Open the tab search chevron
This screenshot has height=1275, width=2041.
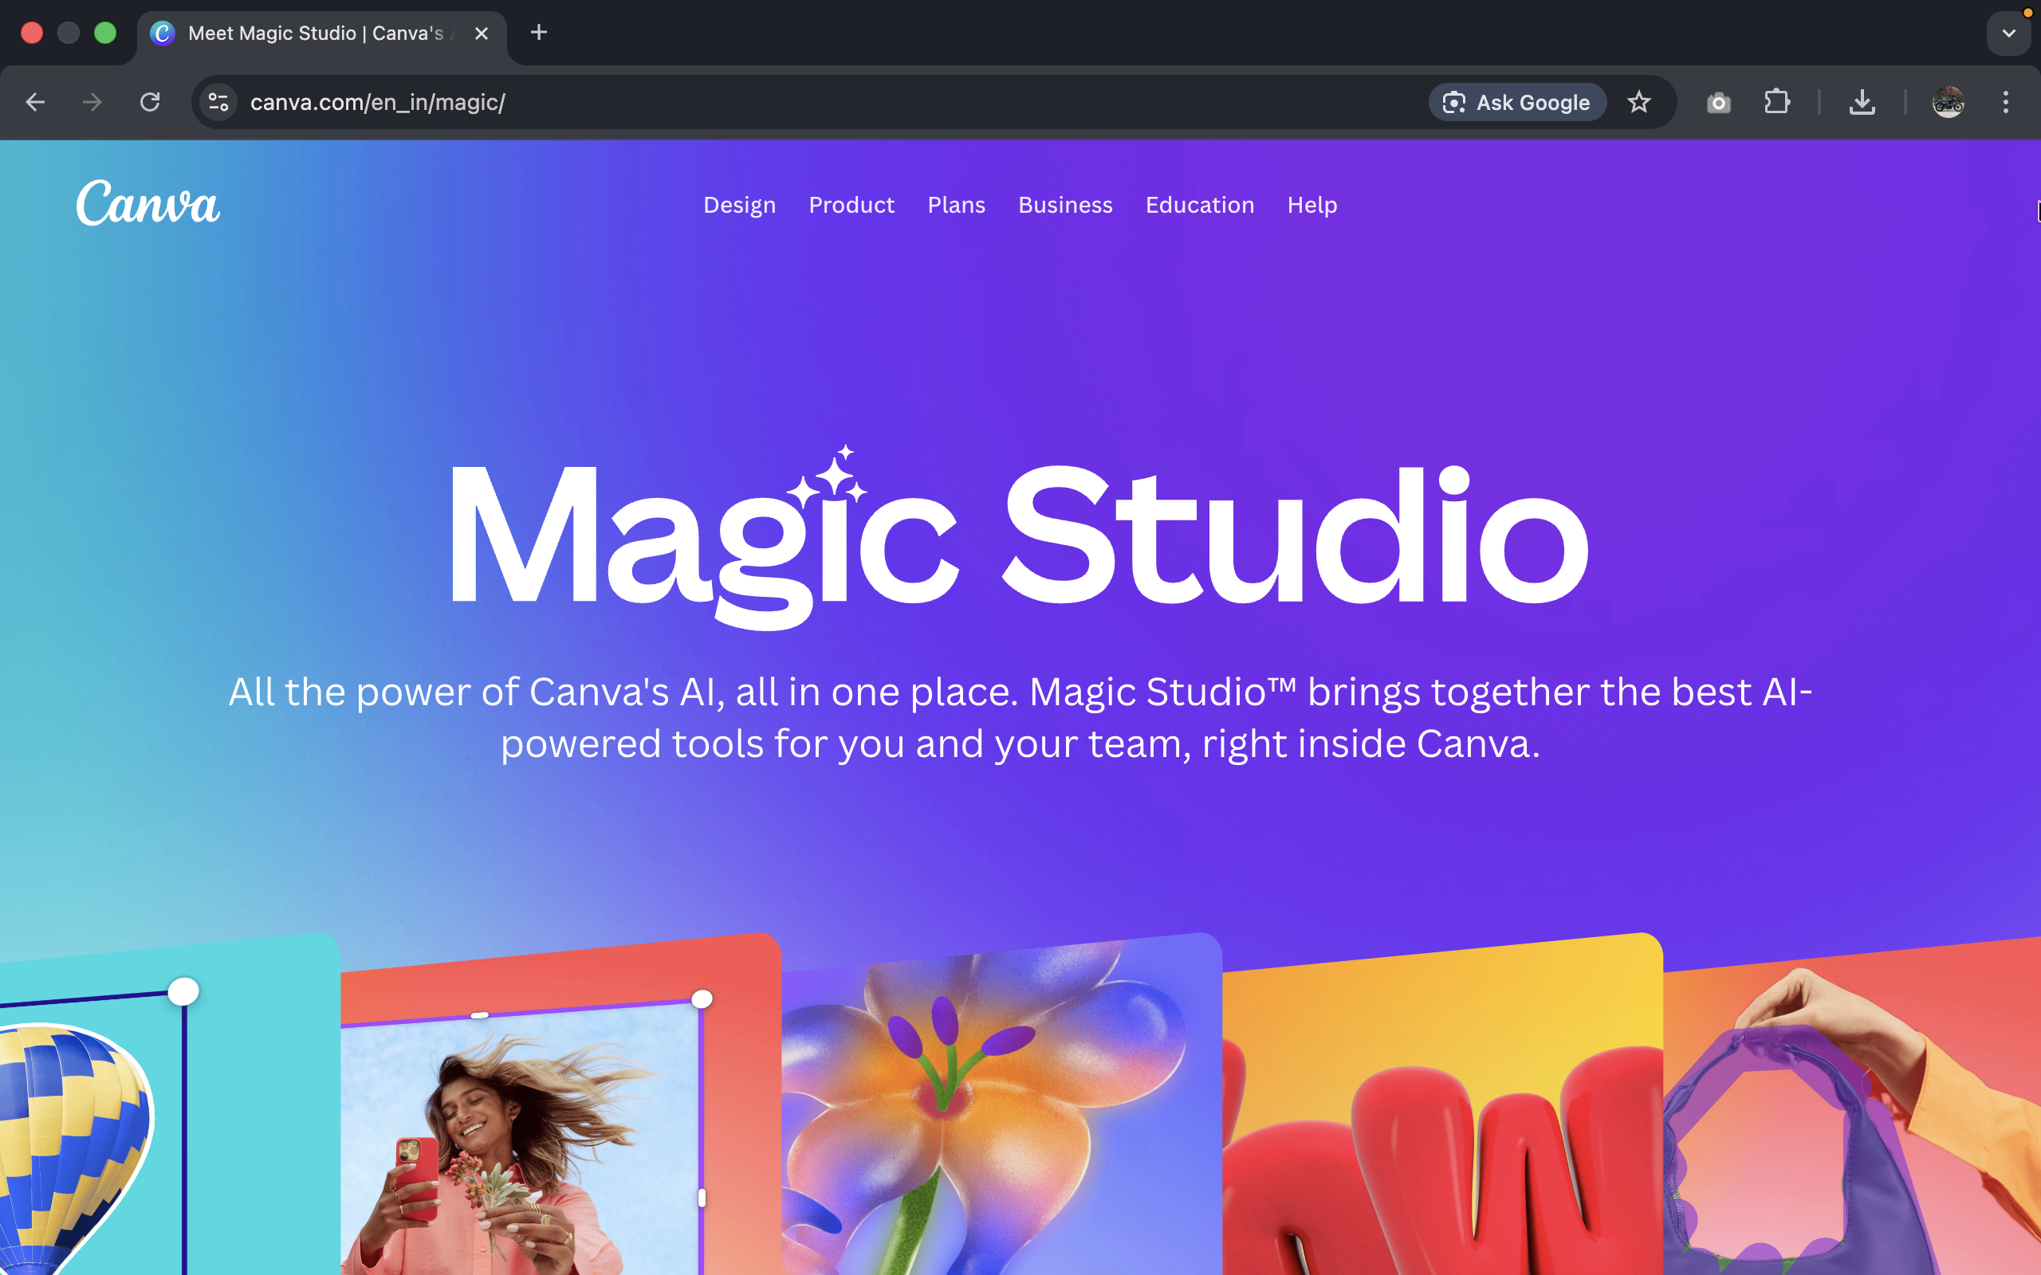coord(2009,33)
